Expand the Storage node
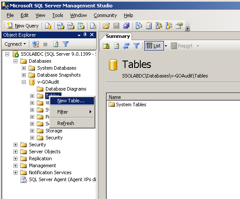This screenshot has height=199, width=240. coord(32,131)
